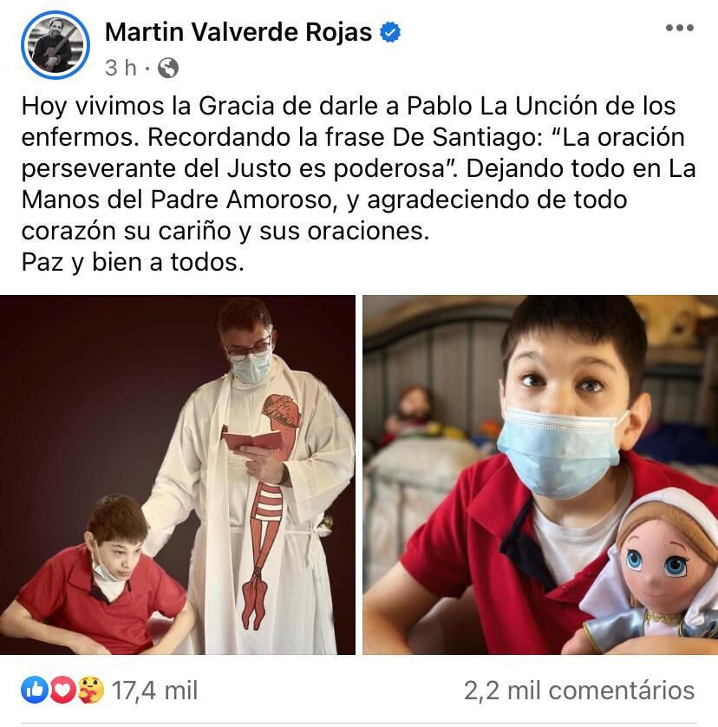Click the 3 h post timestamp
718x727 pixels.
coord(121,69)
